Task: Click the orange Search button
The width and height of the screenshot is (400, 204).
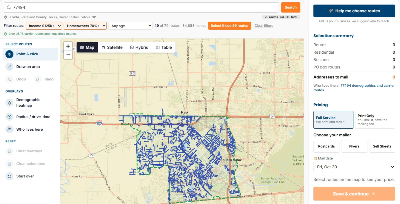Action: (291, 7)
